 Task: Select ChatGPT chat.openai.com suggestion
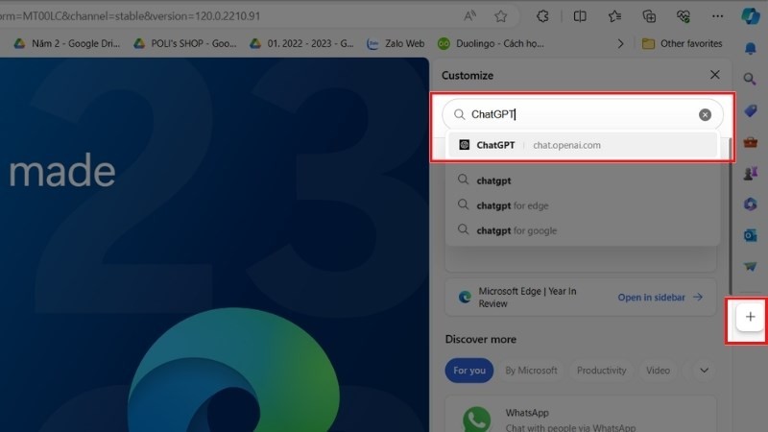coord(583,145)
